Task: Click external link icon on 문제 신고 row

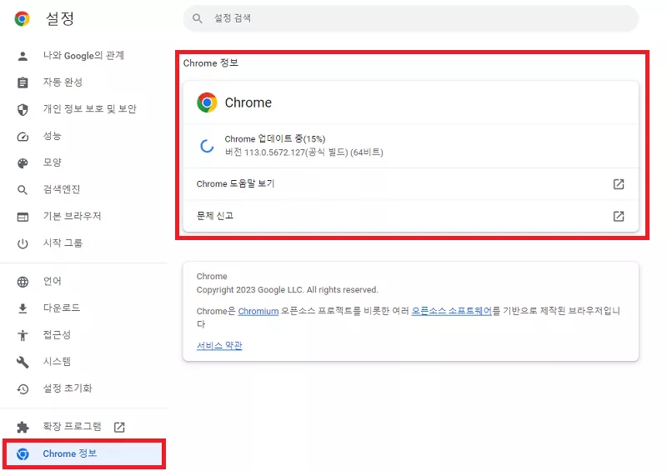Action: coord(619,216)
